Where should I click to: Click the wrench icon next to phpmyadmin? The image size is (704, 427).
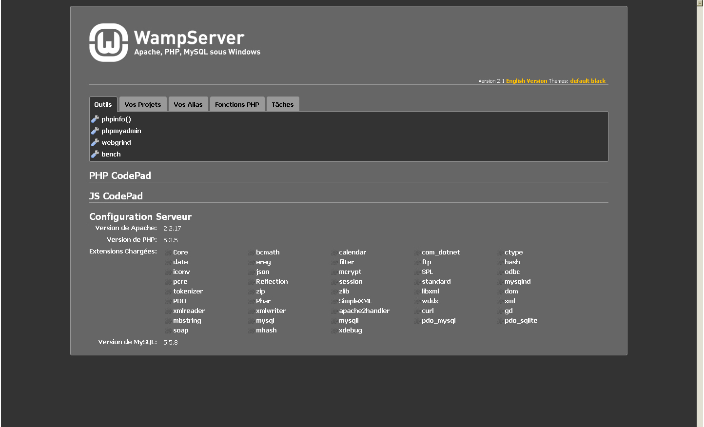(x=95, y=131)
